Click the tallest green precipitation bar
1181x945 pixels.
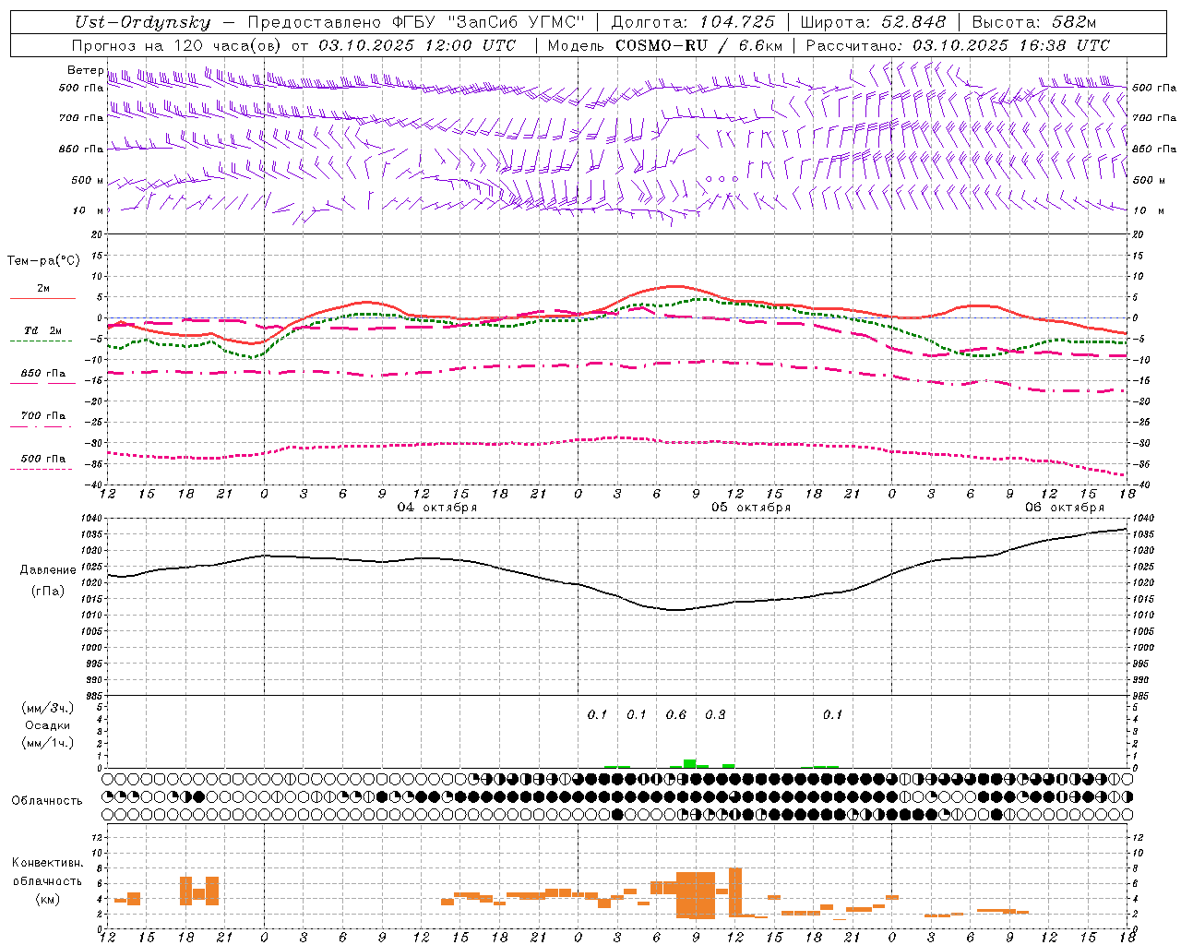(x=689, y=764)
